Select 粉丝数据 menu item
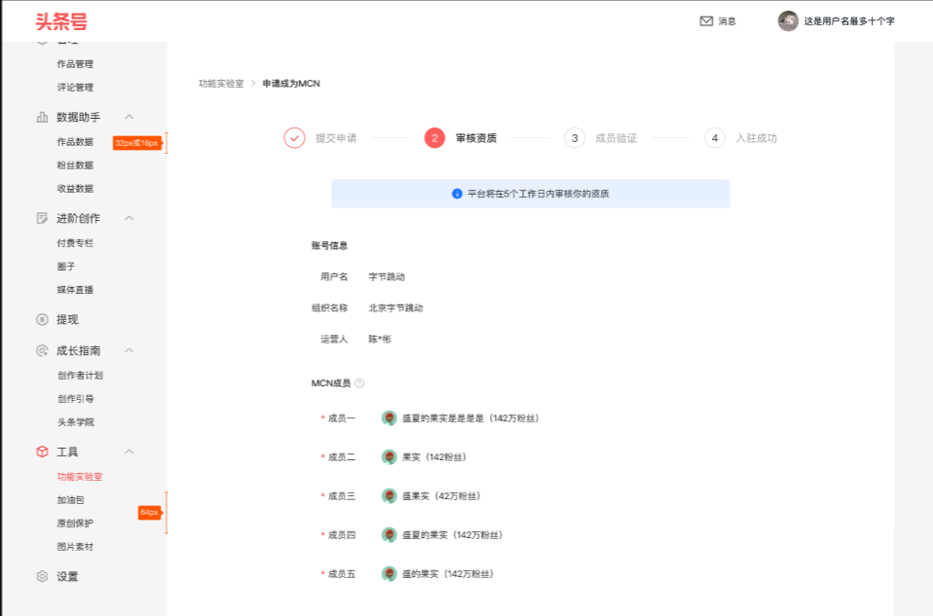This screenshot has height=616, width=933. point(75,165)
